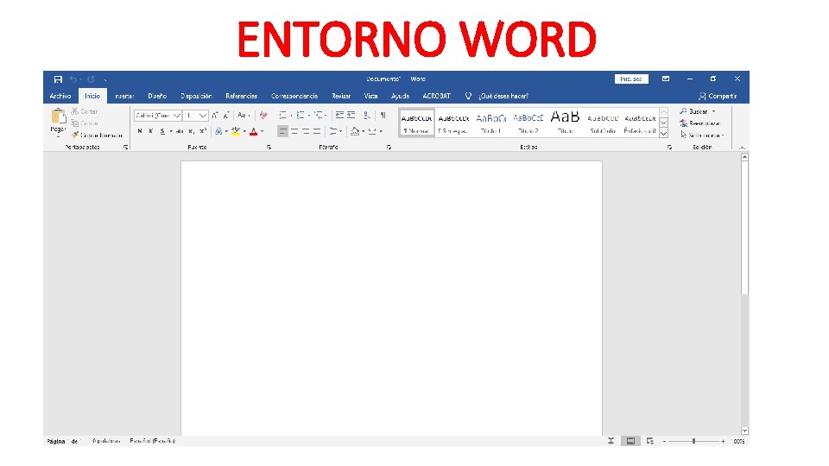Select the Cortar scissors command
The width and height of the screenshot is (829, 466).
click(x=85, y=111)
